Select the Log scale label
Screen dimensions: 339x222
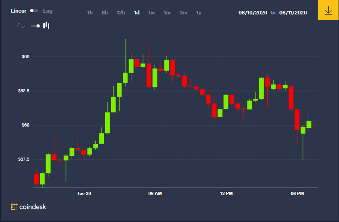(x=48, y=11)
